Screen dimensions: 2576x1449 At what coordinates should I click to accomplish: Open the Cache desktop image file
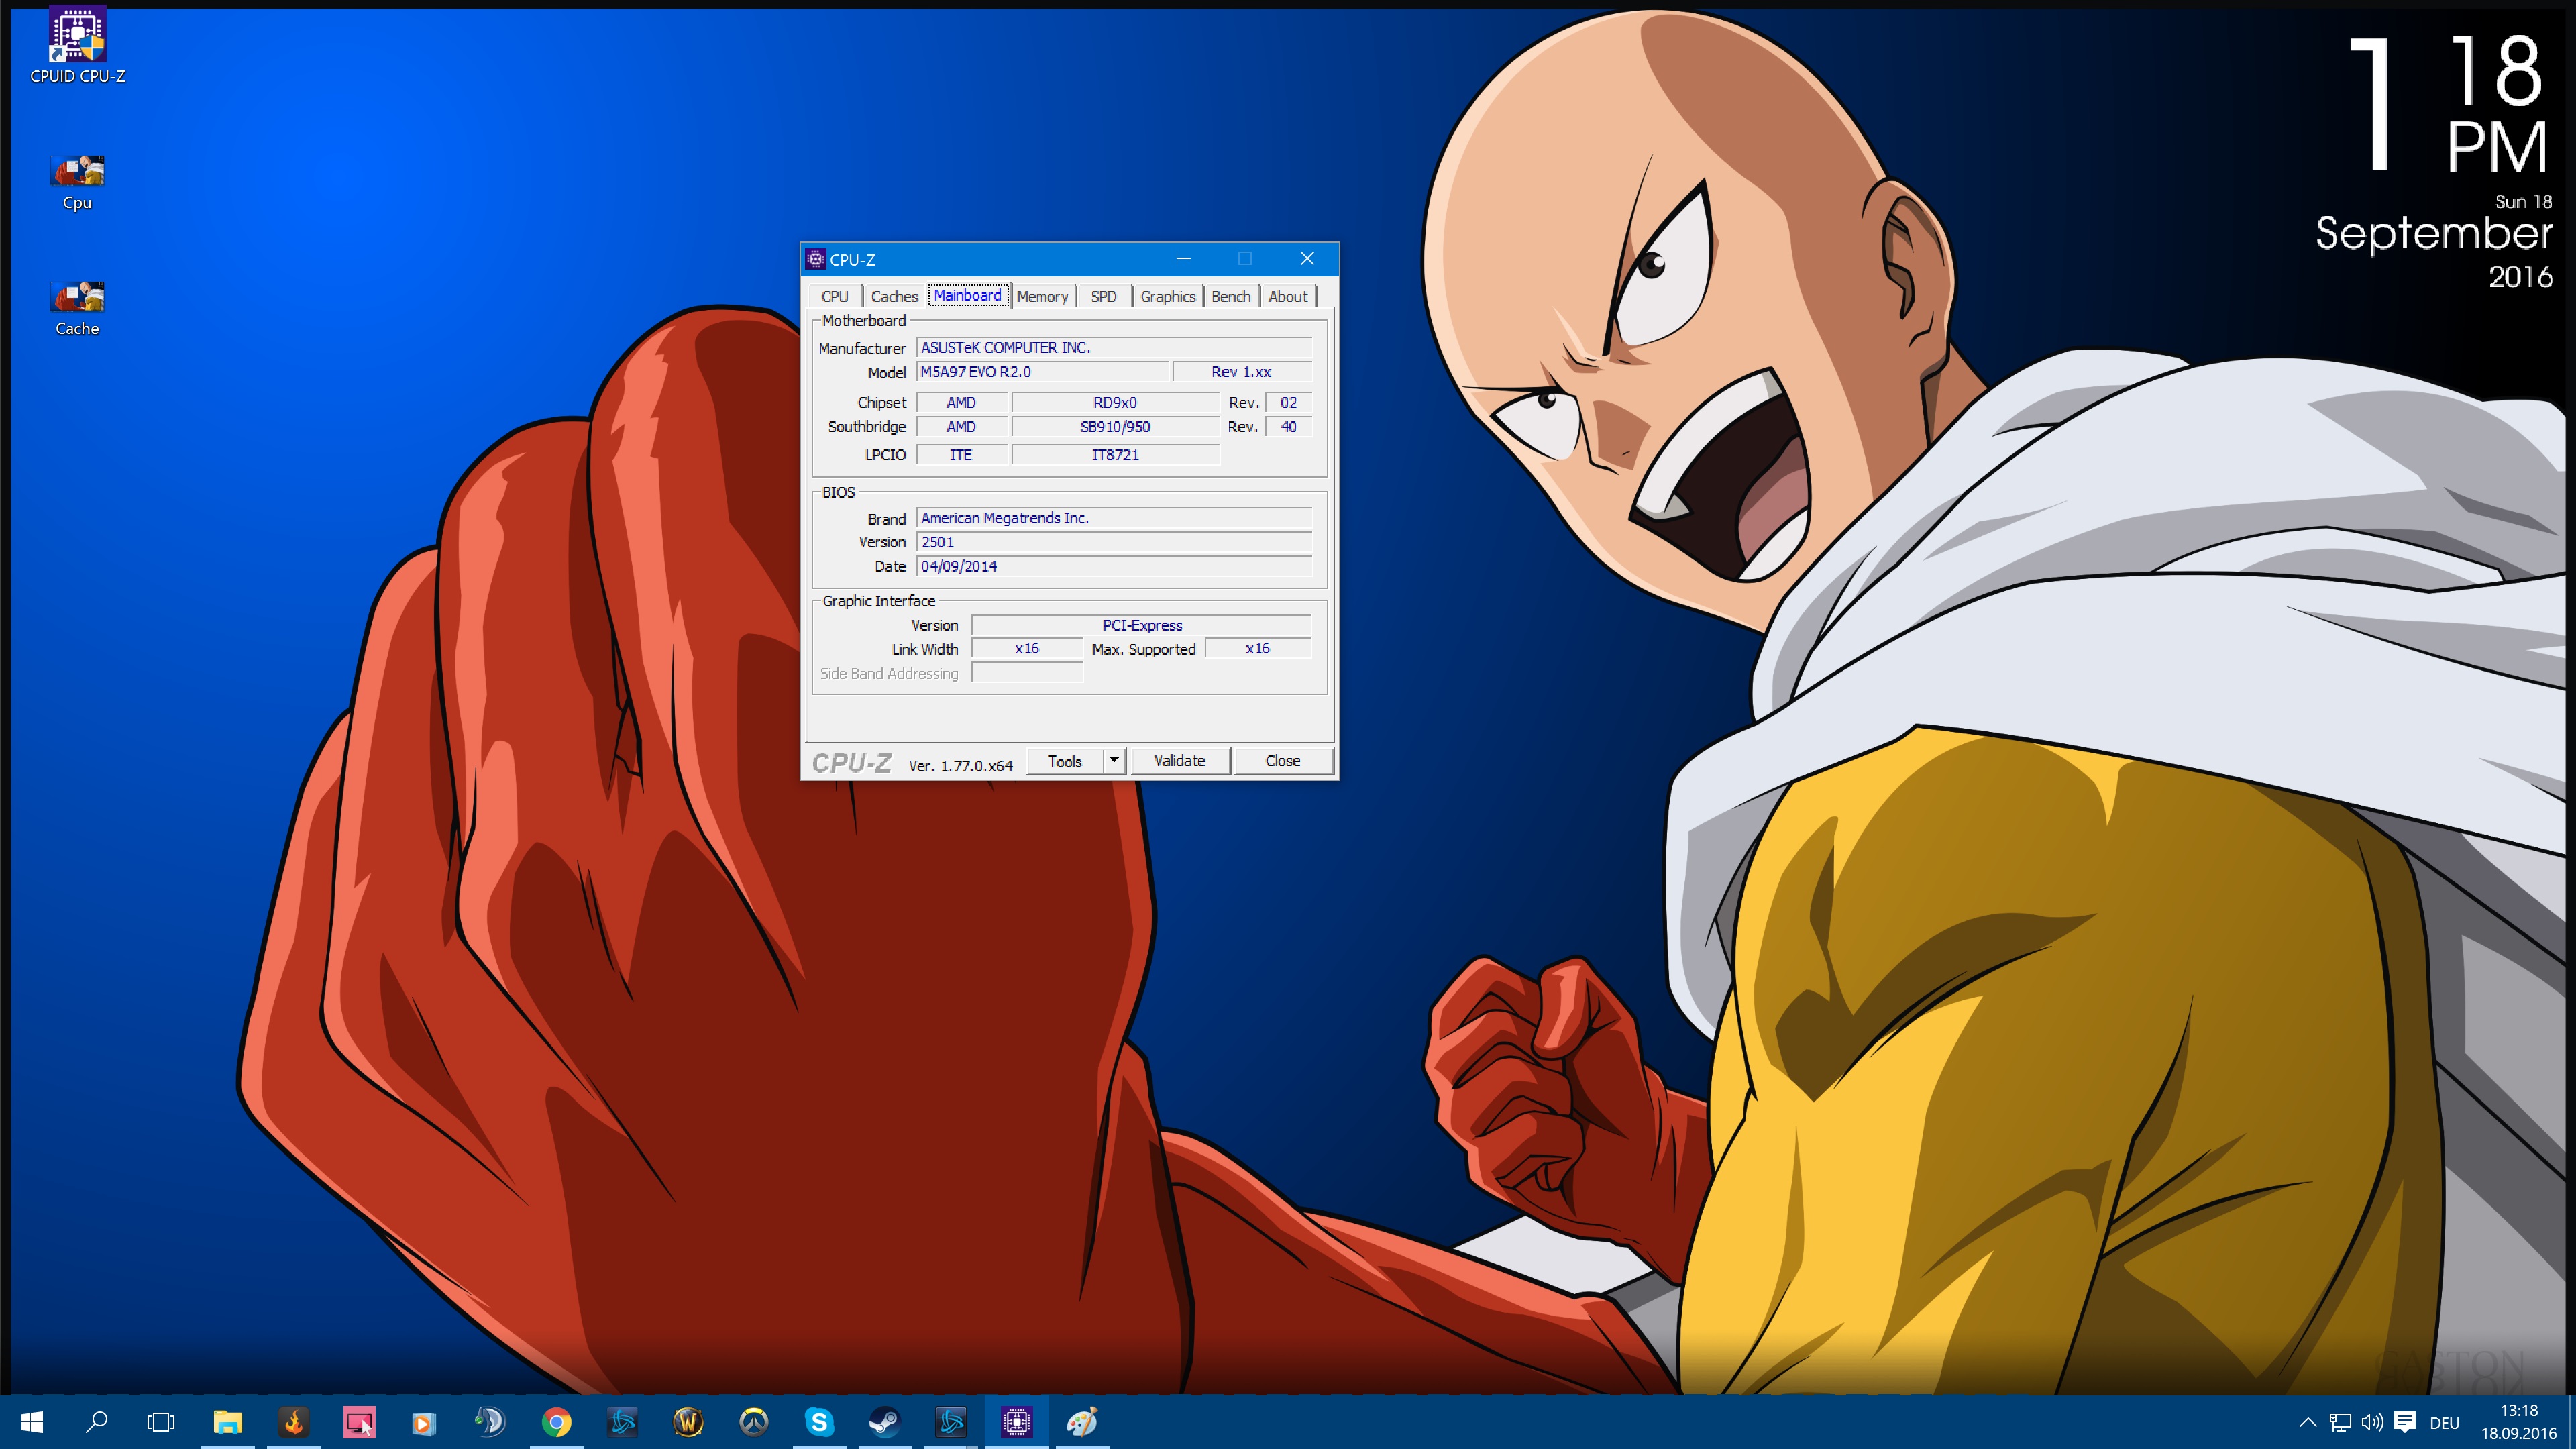coord(77,298)
